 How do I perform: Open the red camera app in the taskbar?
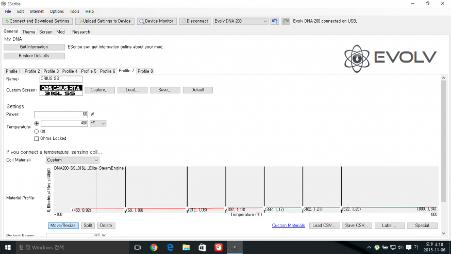click(219, 247)
